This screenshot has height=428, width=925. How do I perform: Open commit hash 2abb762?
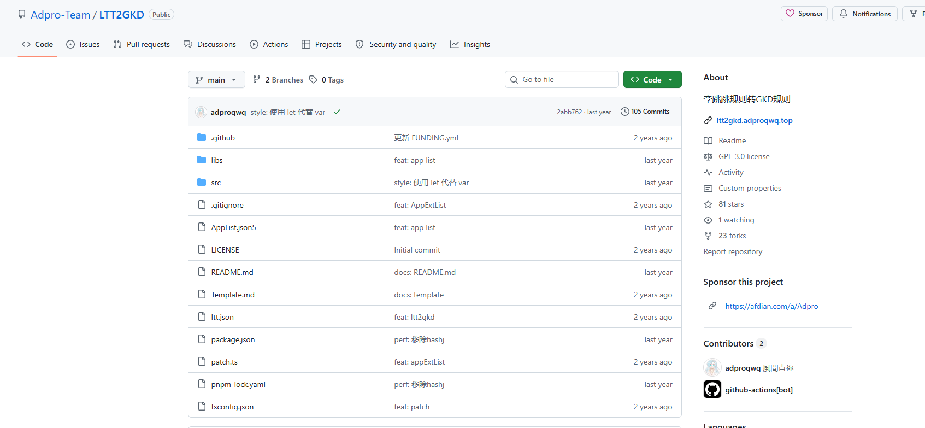pyautogui.click(x=569, y=112)
